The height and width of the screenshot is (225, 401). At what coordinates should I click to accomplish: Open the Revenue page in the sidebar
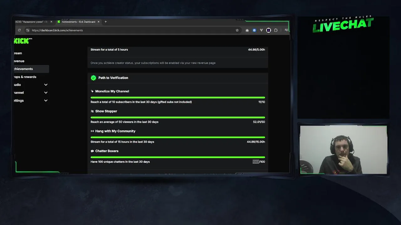18,61
